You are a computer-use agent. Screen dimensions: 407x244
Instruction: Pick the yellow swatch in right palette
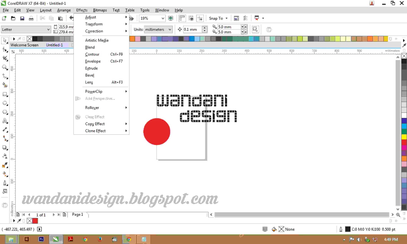404,137
